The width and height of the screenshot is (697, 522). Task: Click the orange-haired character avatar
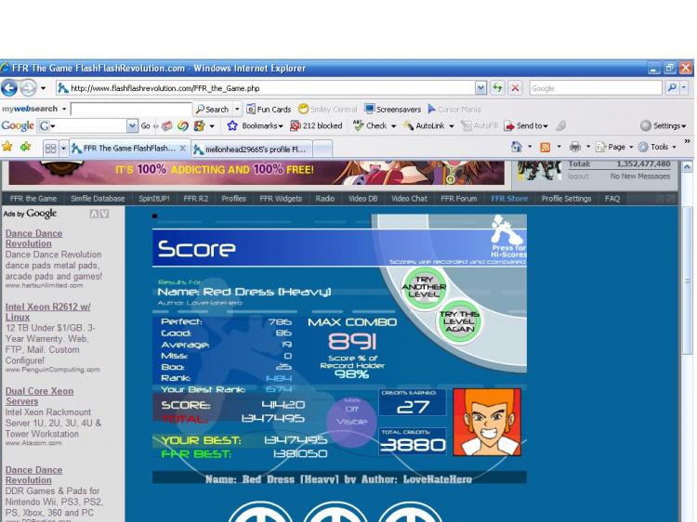point(489,424)
